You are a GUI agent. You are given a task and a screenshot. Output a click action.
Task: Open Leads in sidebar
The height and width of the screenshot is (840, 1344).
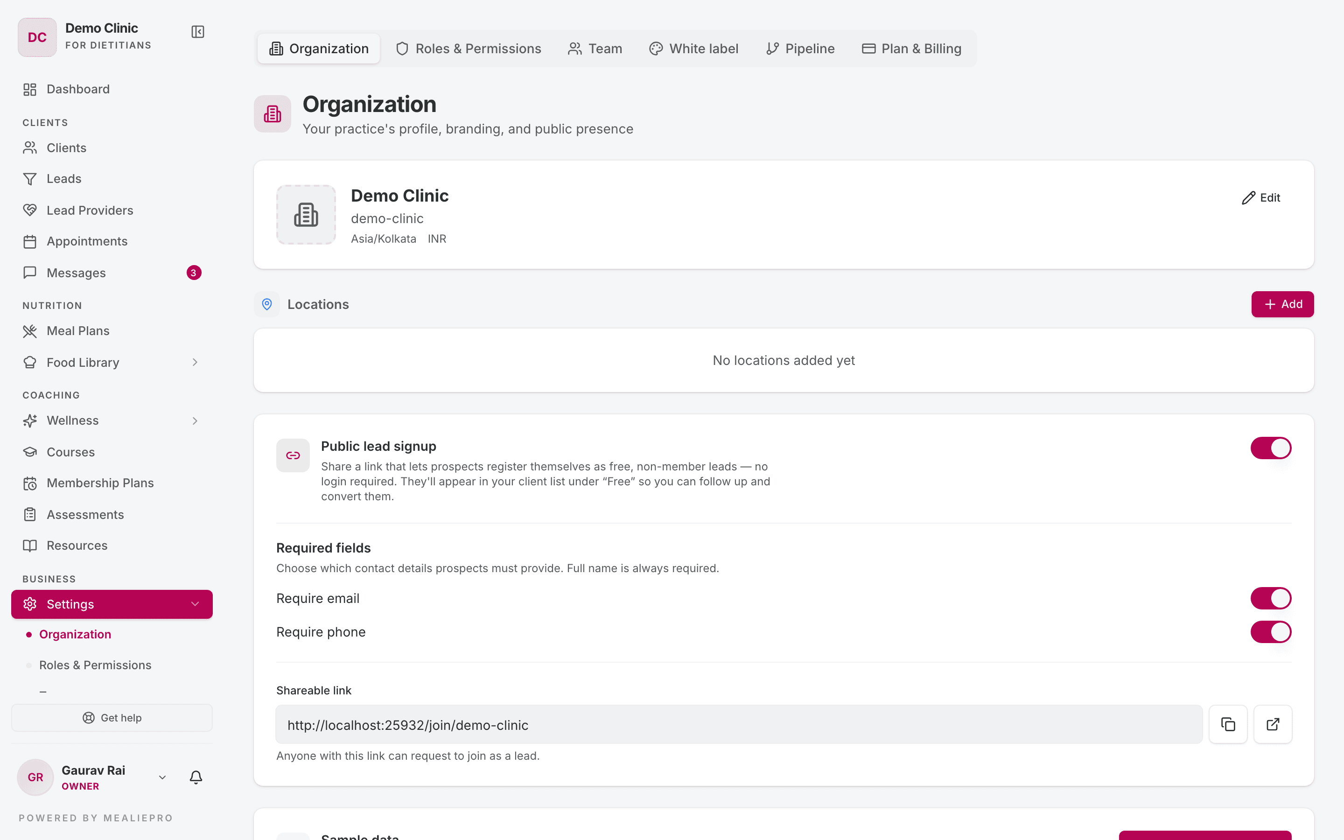112,179
